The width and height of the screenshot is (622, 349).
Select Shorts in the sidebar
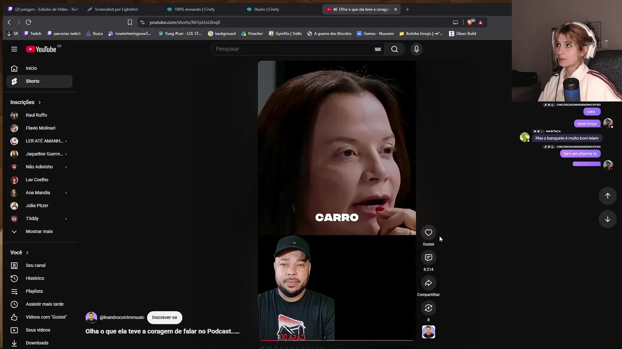[x=39, y=81]
